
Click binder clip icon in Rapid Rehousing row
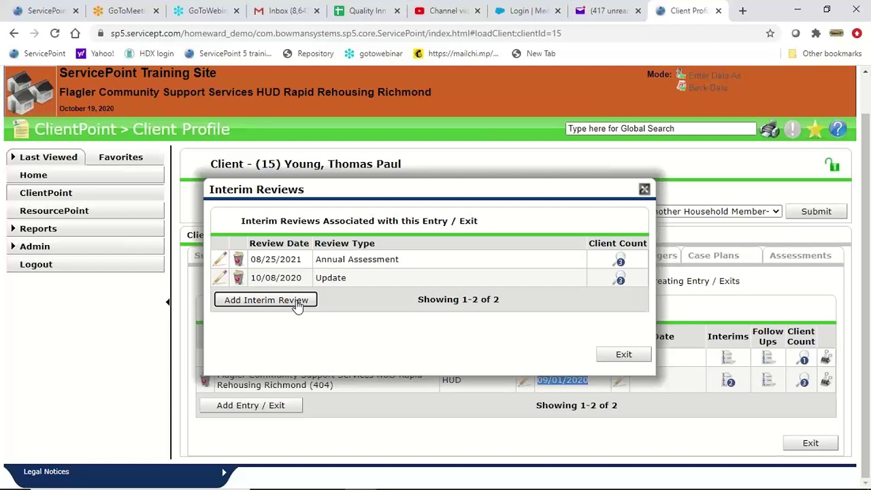[x=826, y=380]
